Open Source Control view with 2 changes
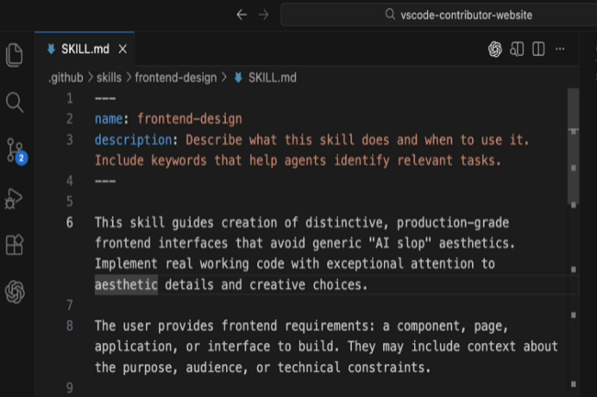Viewport: 597px width, 397px height. (15, 150)
